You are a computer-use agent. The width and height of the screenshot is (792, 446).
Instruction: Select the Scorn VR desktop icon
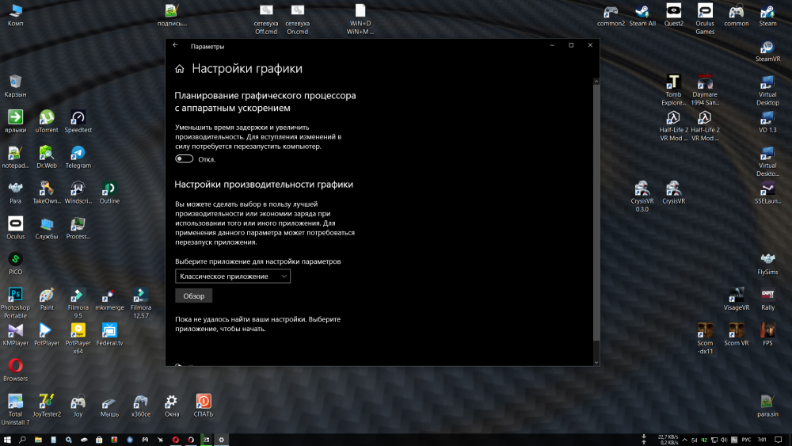[737, 334]
